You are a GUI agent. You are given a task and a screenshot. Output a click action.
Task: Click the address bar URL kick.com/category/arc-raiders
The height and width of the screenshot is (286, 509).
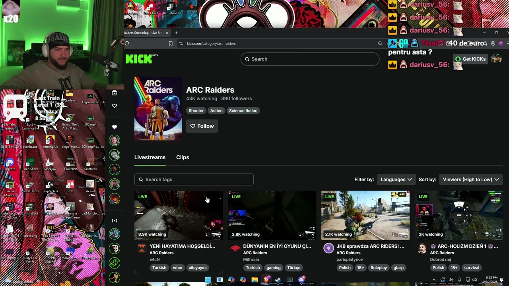(x=211, y=43)
